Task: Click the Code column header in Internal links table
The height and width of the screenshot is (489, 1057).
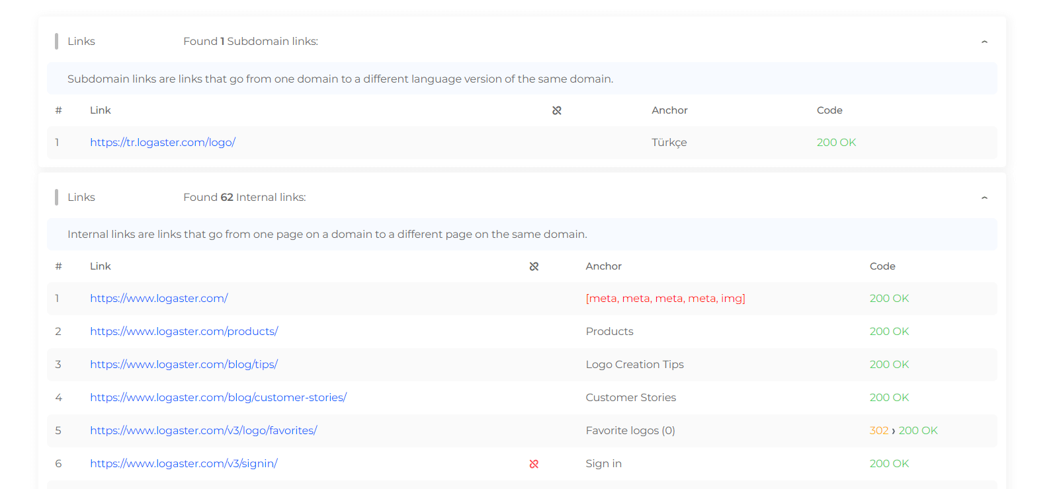Action: click(882, 266)
